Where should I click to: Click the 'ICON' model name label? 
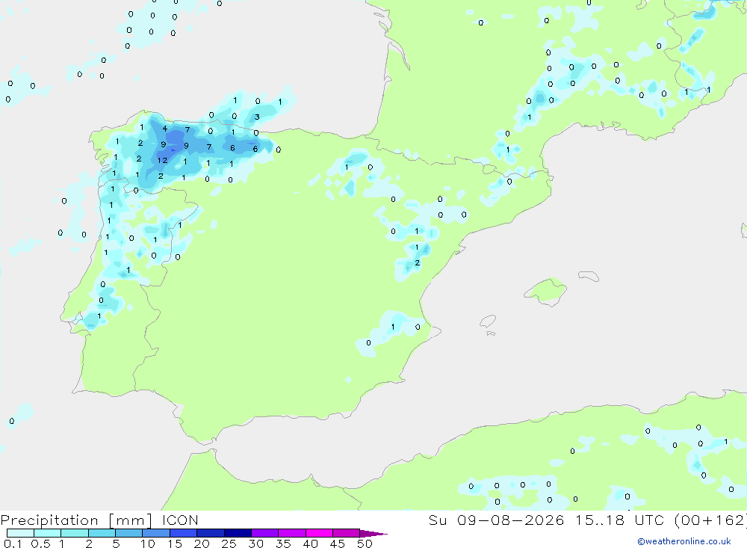tap(180, 520)
